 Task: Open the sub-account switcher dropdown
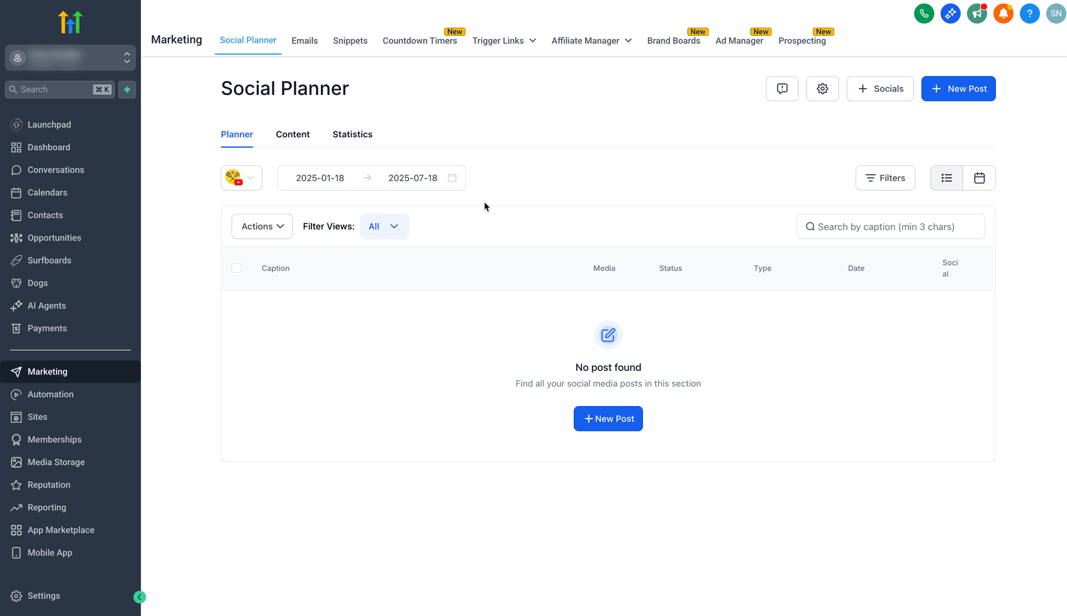[70, 58]
